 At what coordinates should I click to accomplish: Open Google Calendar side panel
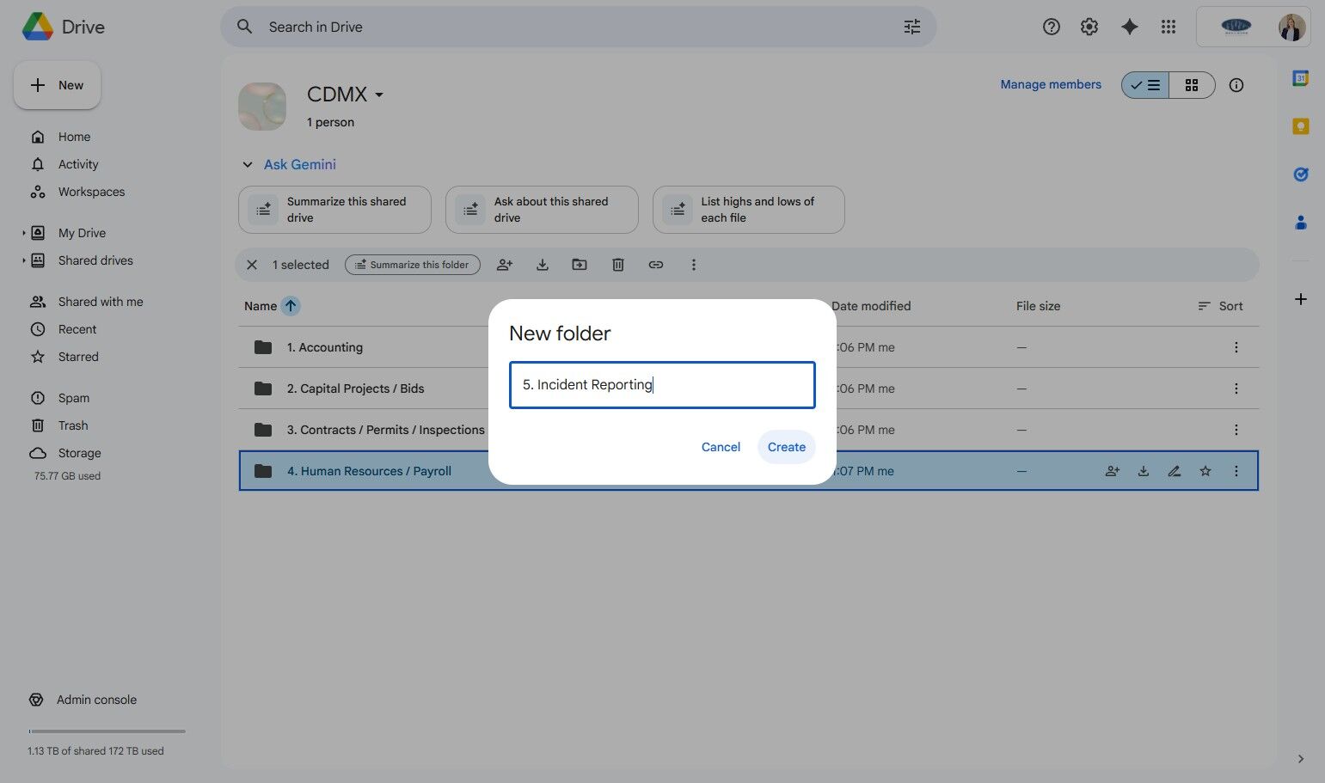(x=1301, y=78)
